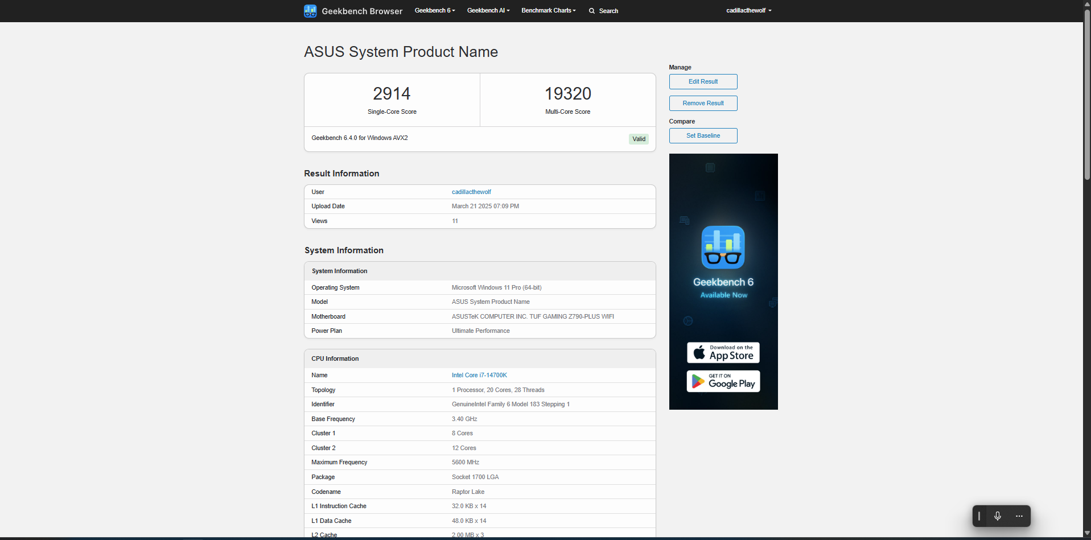Open the three-dots menu in floating toolbar
This screenshot has width=1091, height=540.
tap(1019, 516)
